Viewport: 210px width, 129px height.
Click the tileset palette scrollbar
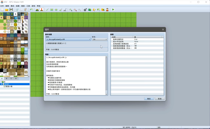(29, 44)
